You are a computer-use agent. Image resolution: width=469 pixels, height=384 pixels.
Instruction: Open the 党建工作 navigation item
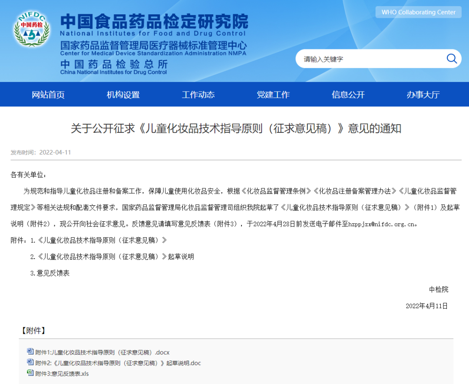(273, 95)
